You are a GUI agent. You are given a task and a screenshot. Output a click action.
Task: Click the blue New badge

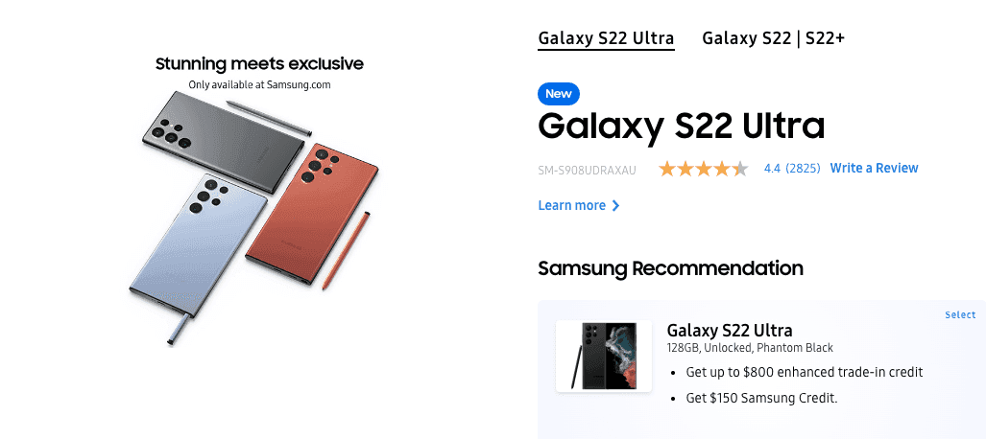click(x=559, y=94)
